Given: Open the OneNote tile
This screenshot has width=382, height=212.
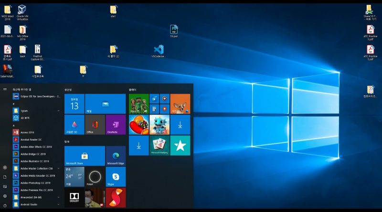Looking at the screenshot, I should pos(116,125).
